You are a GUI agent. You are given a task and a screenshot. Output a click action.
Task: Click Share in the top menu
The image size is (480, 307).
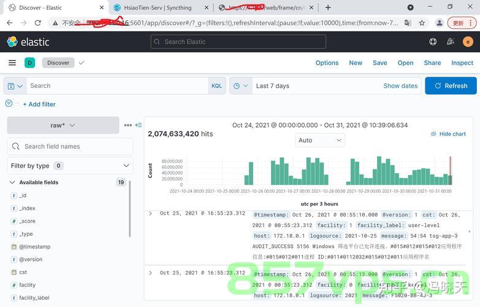[432, 63]
